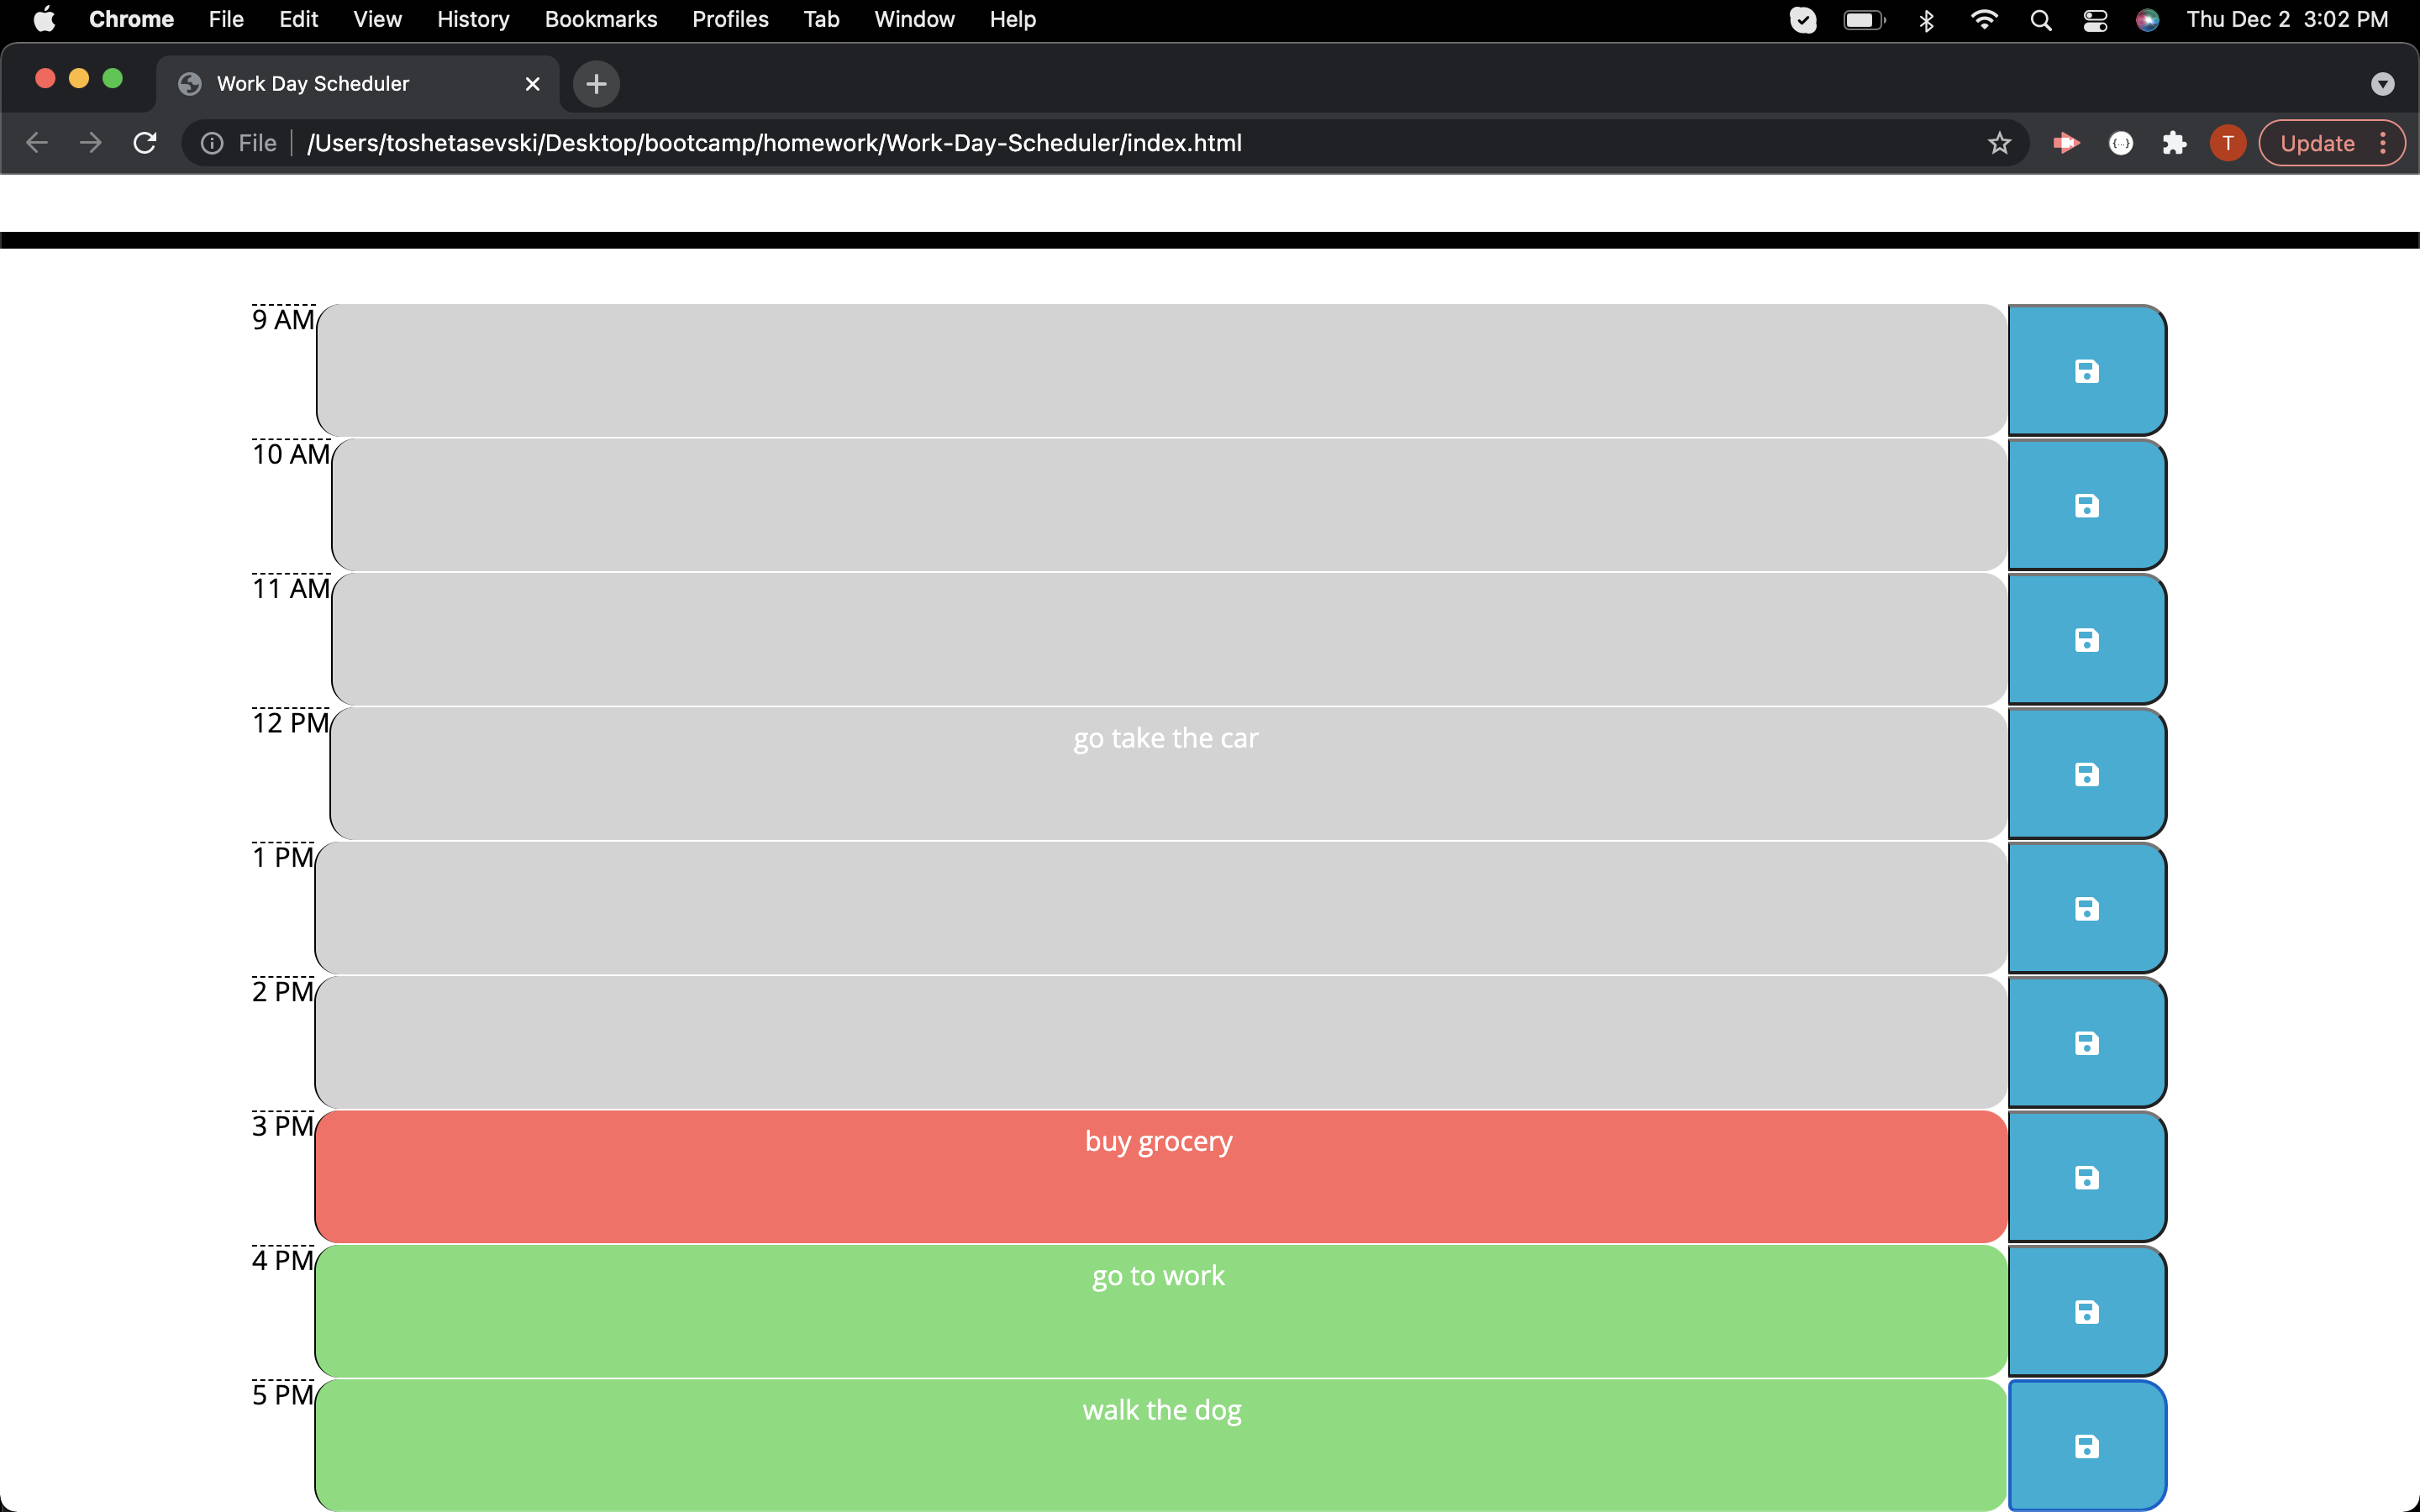Select the Work Day Scheduler tab
The height and width of the screenshot is (1512, 2420).
pos(357,84)
